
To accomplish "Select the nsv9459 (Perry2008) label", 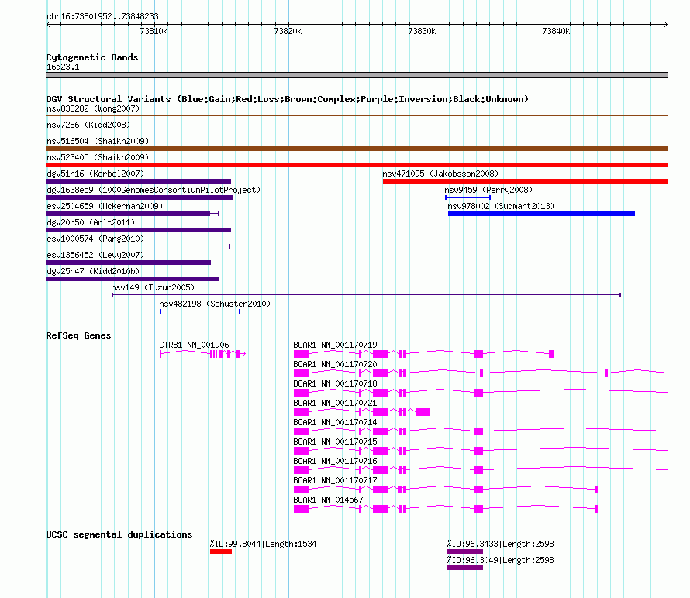I will (x=488, y=190).
